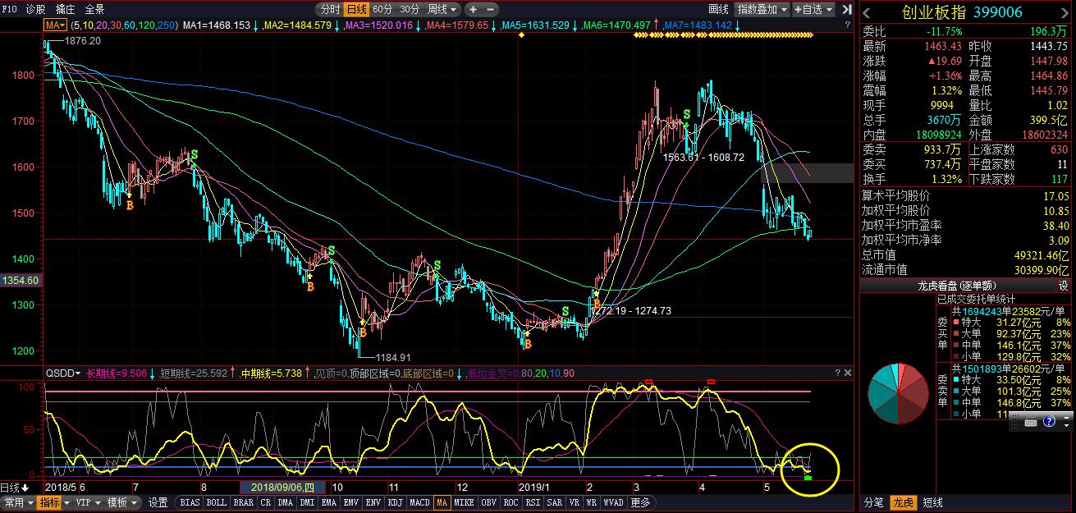The width and height of the screenshot is (1076, 513).
Task: Switch to the 分笔 tab
Action: (x=874, y=502)
